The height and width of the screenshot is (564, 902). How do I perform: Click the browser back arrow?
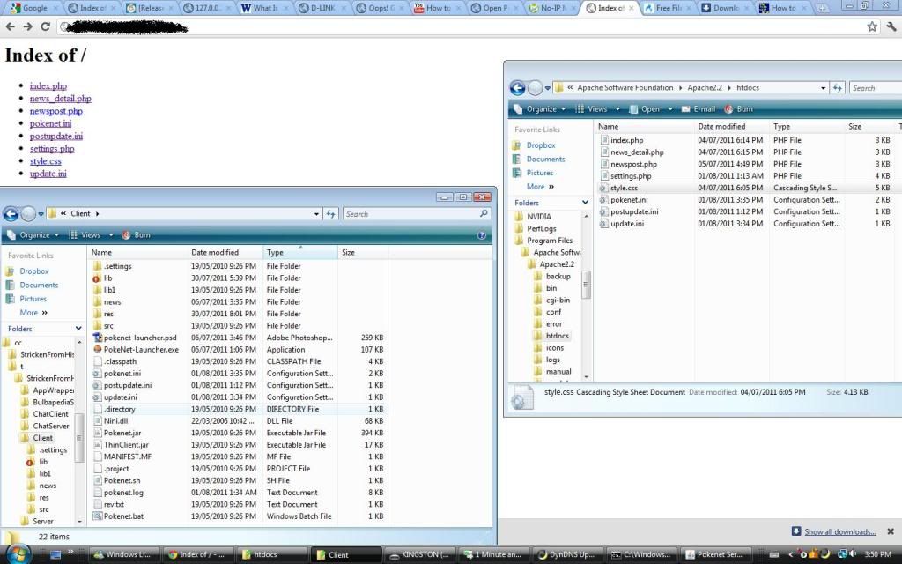(10, 26)
